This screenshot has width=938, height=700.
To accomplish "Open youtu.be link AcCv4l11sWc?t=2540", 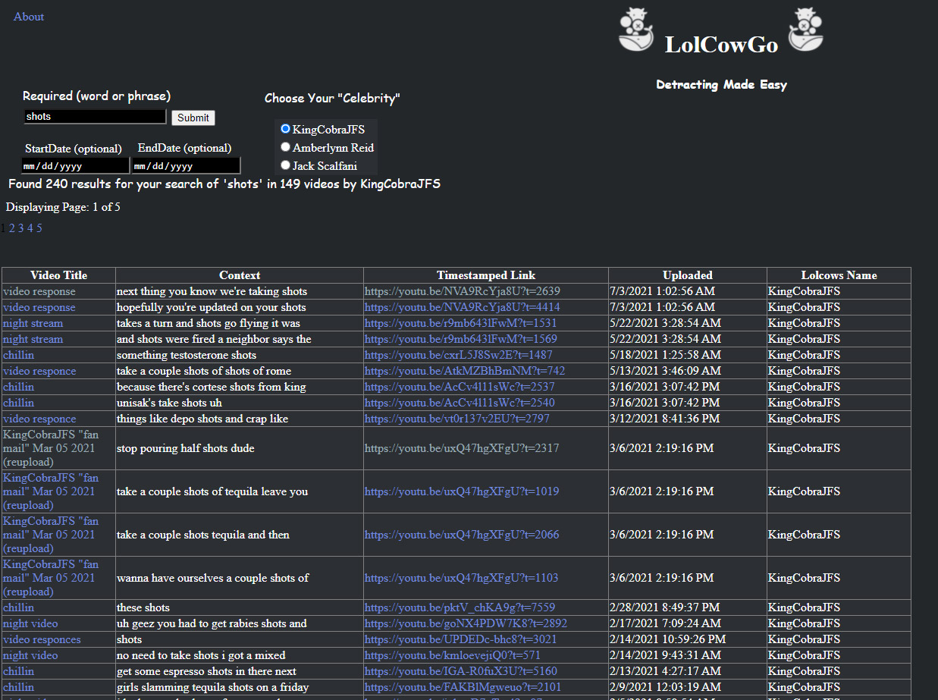I will click(x=460, y=403).
